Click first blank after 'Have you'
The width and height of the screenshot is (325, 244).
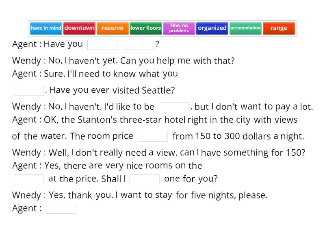(102, 45)
